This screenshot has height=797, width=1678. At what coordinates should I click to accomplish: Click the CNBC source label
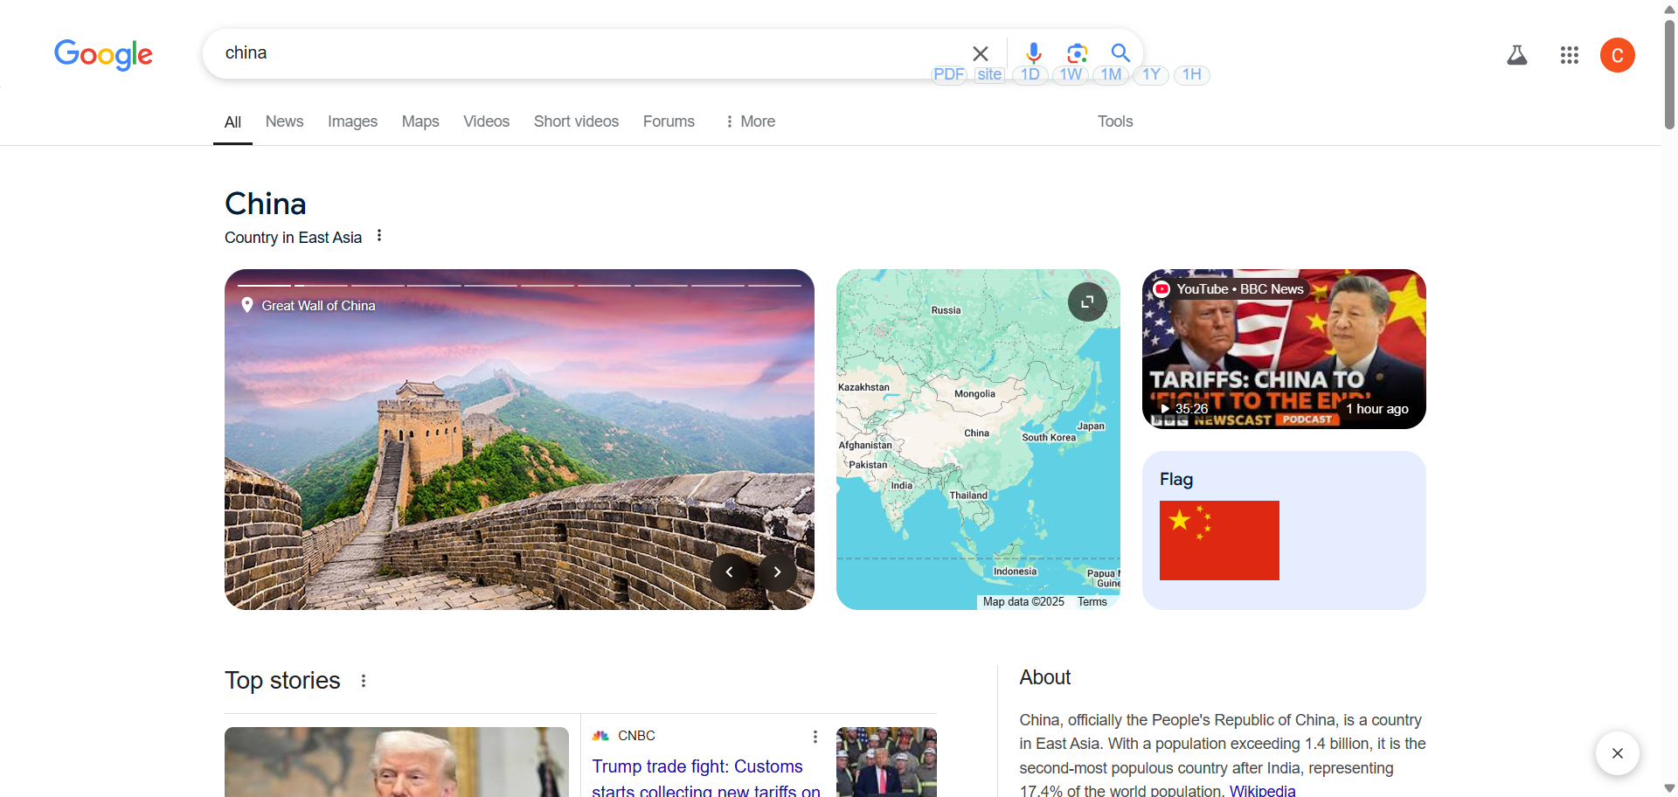point(636,736)
